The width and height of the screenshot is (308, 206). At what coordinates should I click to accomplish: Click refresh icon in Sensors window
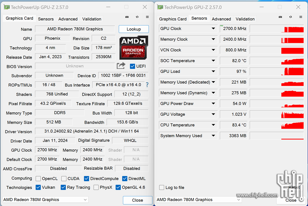[290, 17]
